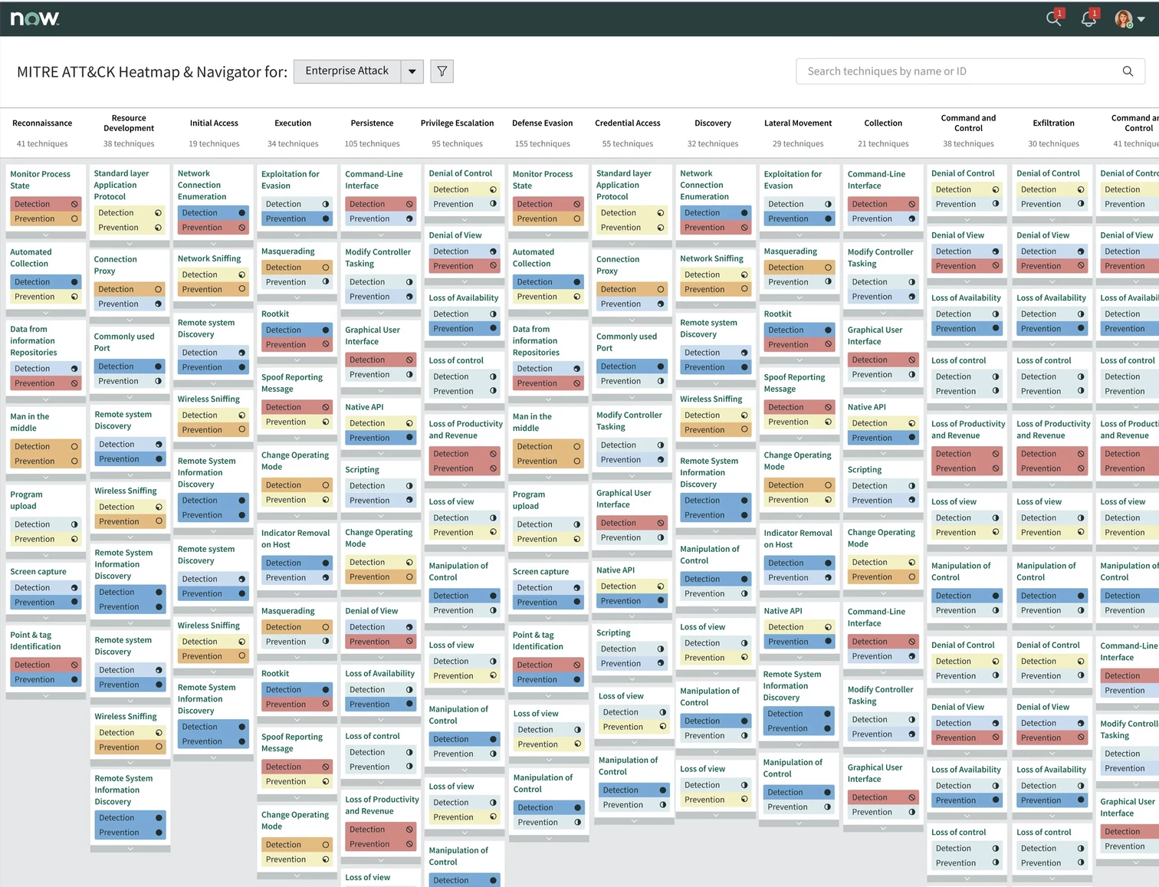Click blocked icon on Point & tag Identification Detection, Reconnaissance
This screenshot has width=1159, height=887.
(74, 665)
